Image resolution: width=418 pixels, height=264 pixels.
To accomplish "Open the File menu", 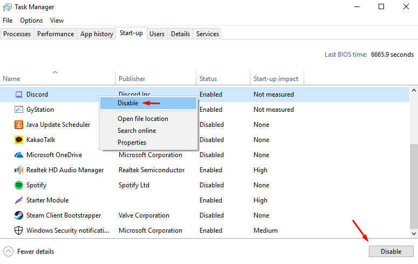I will click(8, 21).
